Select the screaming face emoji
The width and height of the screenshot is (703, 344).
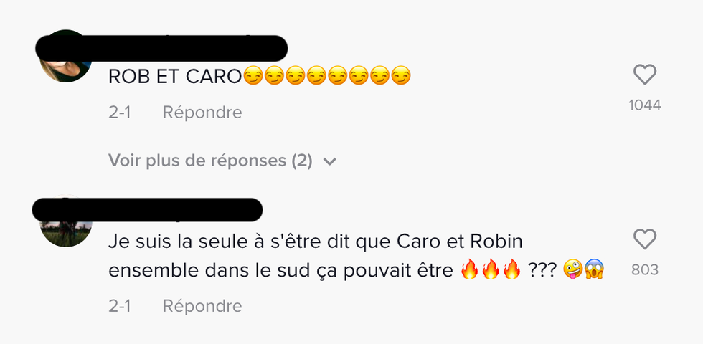click(595, 269)
